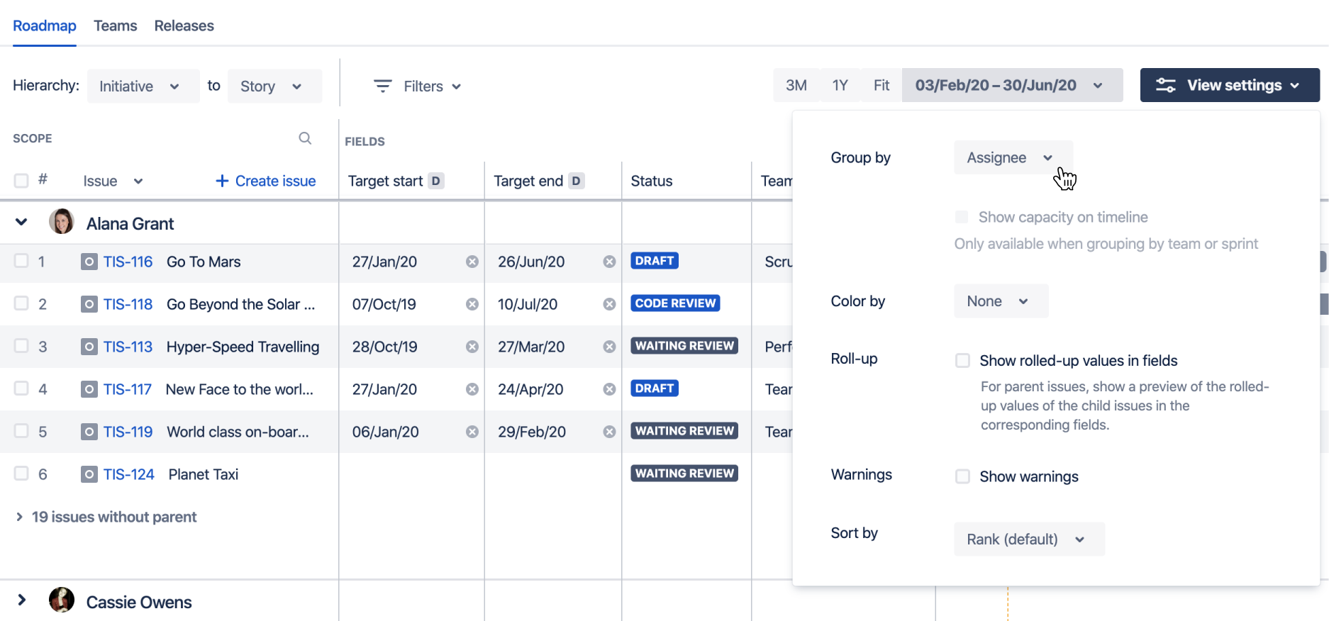This screenshot has height=621, width=1329.
Task: Select the 1Y timeframe
Action: (x=840, y=85)
